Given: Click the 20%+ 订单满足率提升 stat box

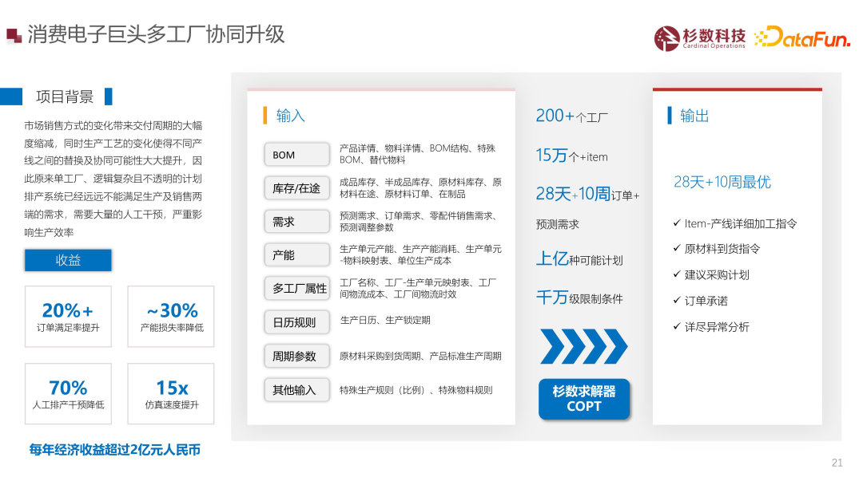Looking at the screenshot, I should (x=68, y=316).
